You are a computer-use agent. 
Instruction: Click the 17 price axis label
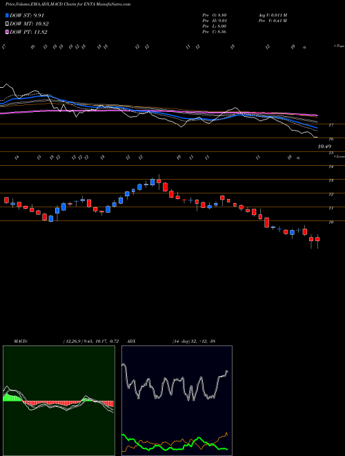(331, 125)
